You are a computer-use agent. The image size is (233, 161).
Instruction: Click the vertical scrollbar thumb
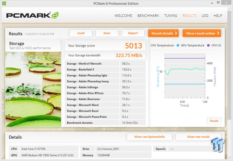[x=229, y=65]
